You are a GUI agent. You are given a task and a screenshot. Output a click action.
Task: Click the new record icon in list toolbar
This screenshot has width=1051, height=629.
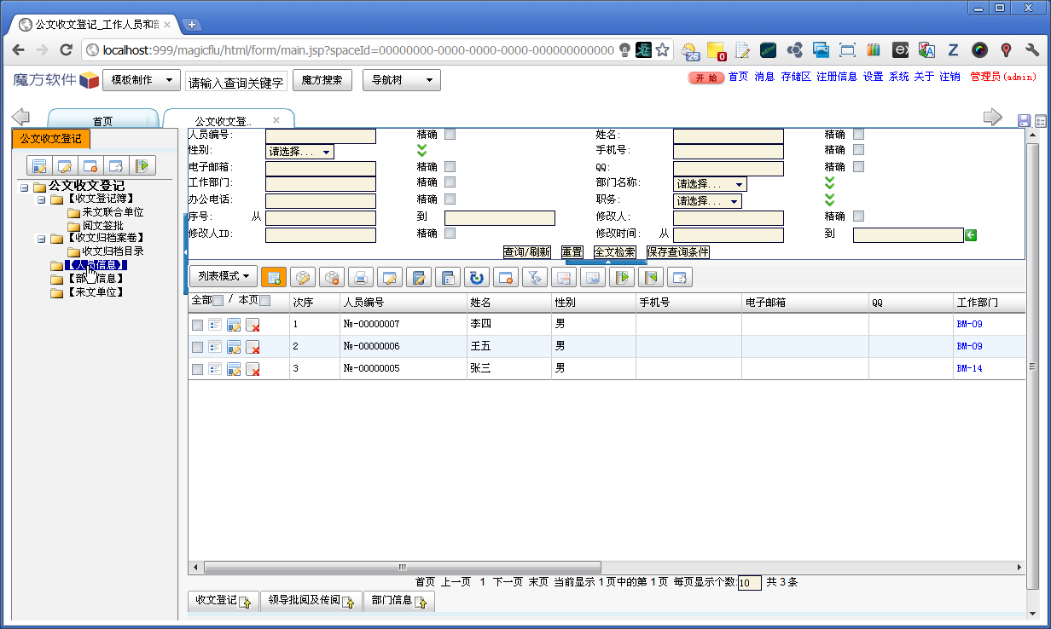(273, 277)
